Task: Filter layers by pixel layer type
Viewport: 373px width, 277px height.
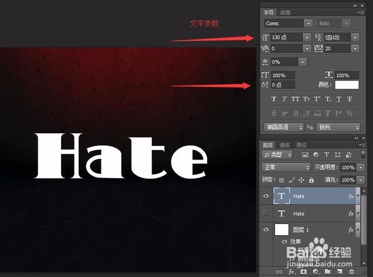Action: click(305, 155)
